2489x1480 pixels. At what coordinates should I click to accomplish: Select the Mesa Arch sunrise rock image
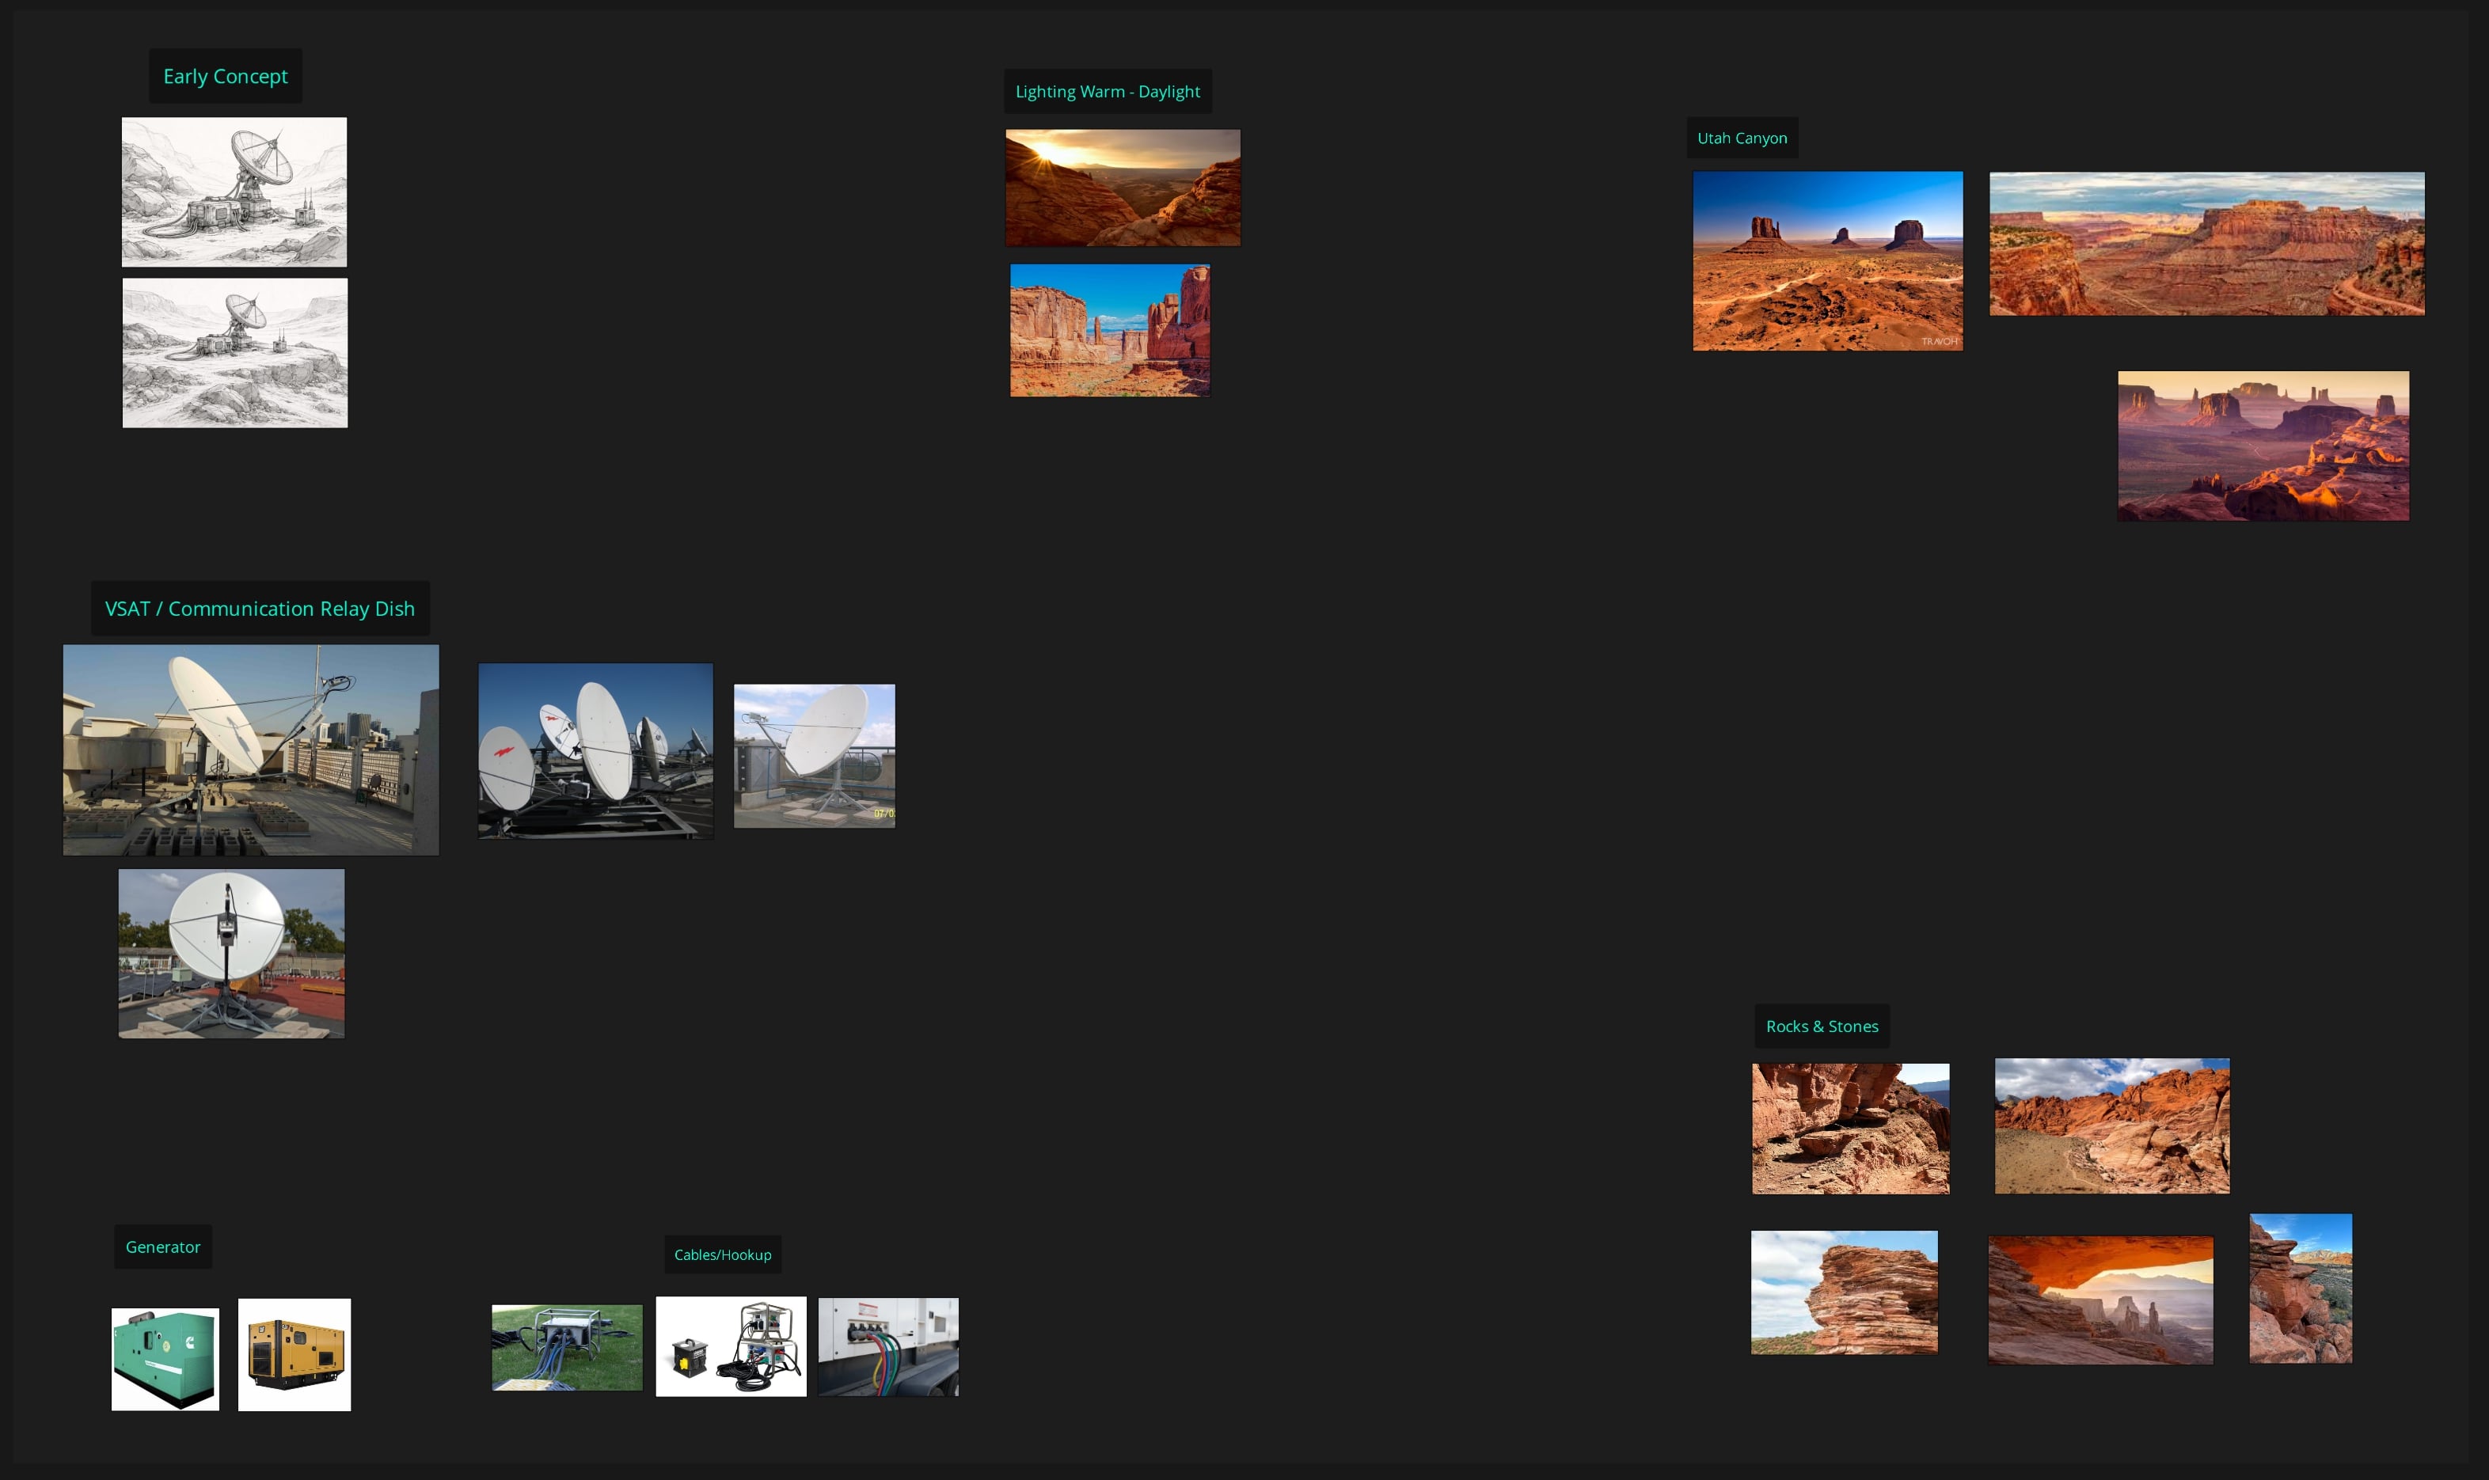2100,1300
